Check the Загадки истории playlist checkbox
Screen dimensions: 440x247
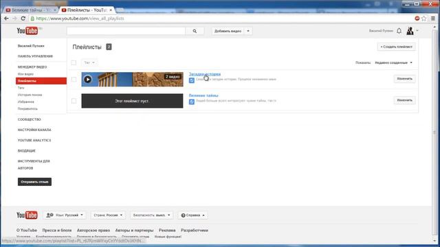pyautogui.click(x=74, y=80)
